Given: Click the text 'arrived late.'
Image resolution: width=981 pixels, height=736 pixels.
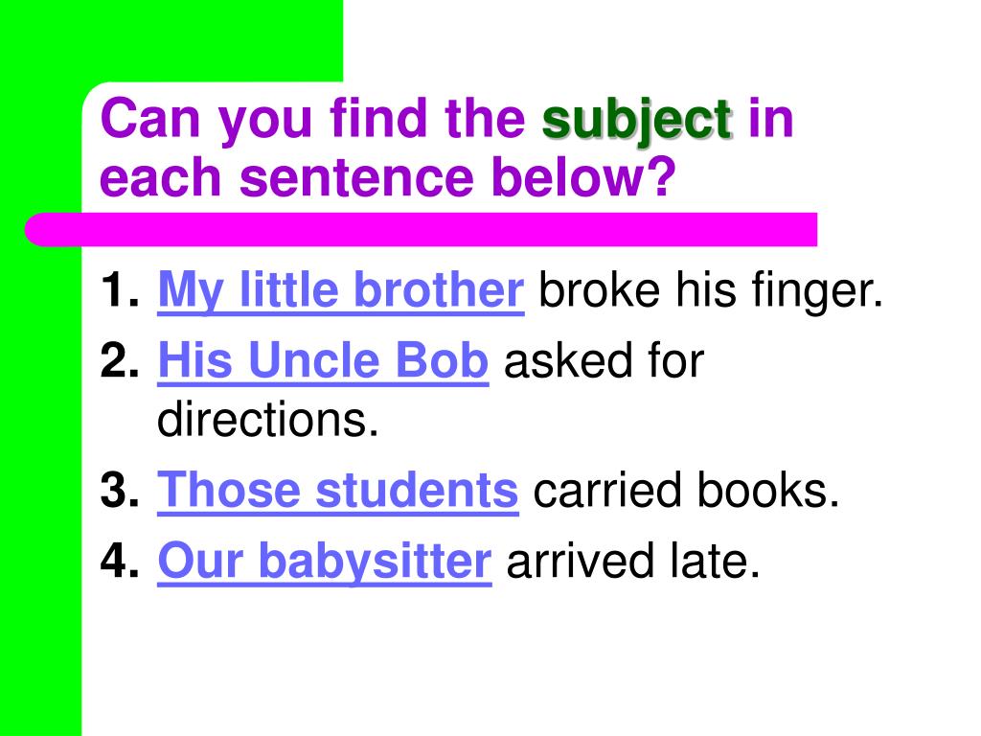Looking at the screenshot, I should coord(633,561).
